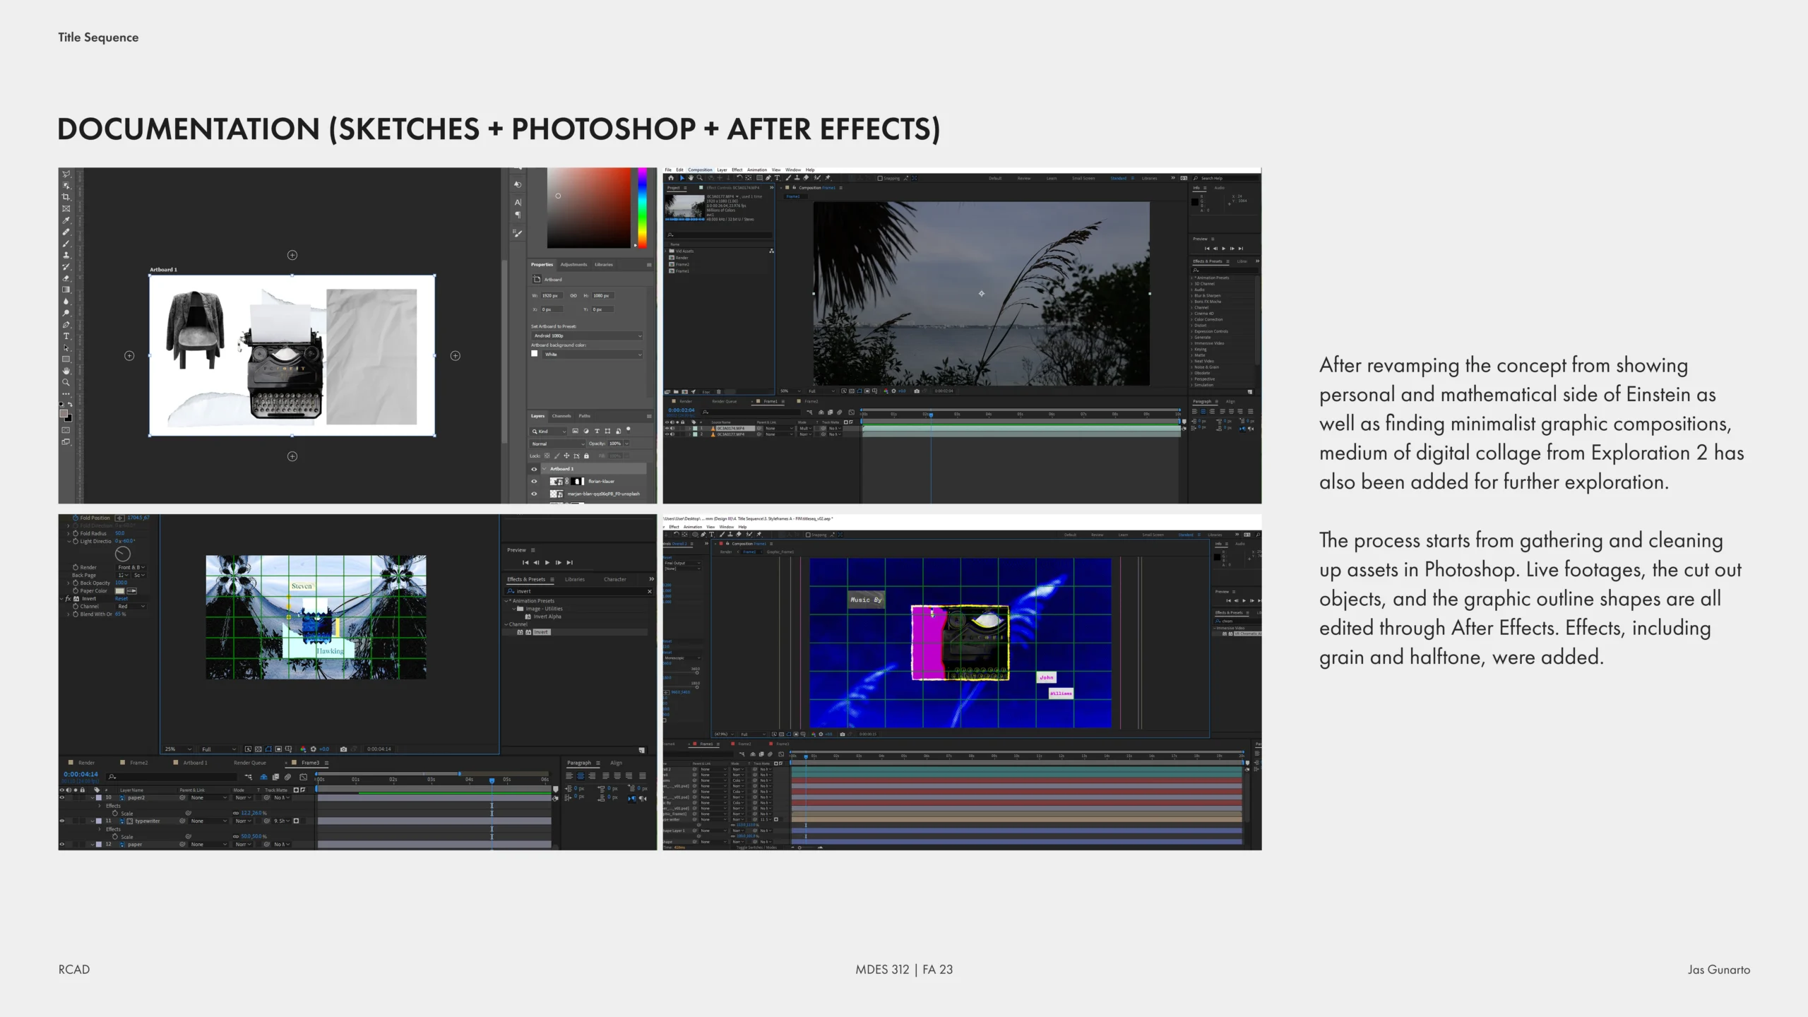Clear the invert search in Effects & Presets
This screenshot has height=1017, width=1808.
pos(649,591)
